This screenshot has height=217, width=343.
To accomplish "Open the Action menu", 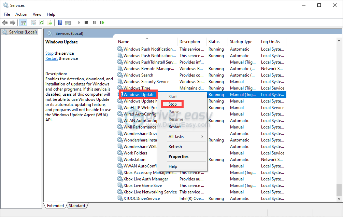I will pos(21,14).
